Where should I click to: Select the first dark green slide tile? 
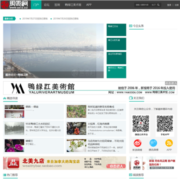(116, 29)
